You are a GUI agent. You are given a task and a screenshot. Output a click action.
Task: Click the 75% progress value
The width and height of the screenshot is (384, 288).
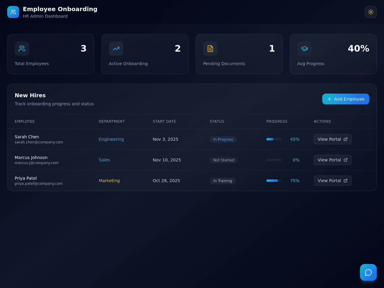295,181
